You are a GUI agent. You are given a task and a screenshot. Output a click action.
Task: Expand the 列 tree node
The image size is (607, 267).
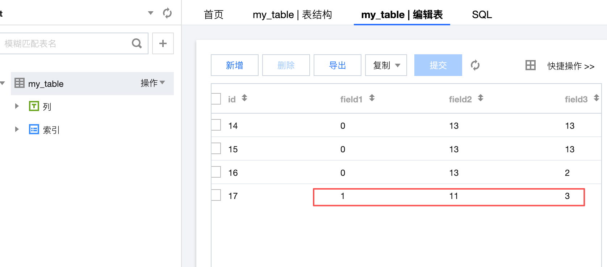pos(17,106)
